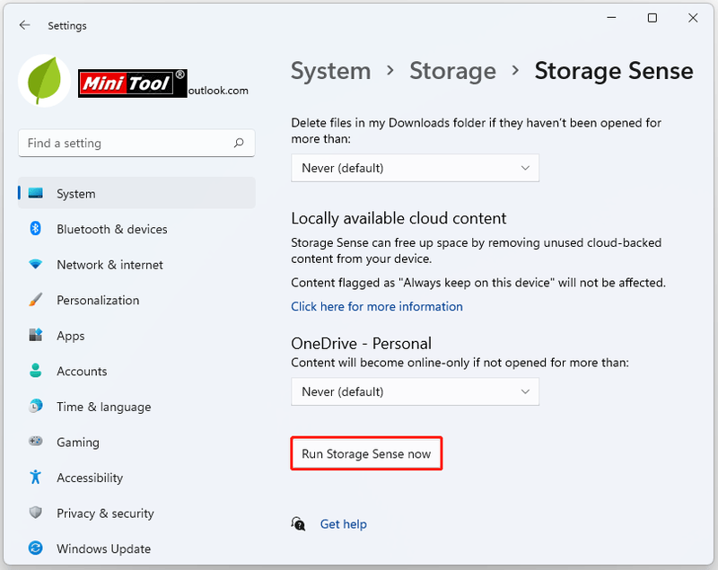Click the Find a setting search box
This screenshot has width=718, height=570.
(136, 143)
